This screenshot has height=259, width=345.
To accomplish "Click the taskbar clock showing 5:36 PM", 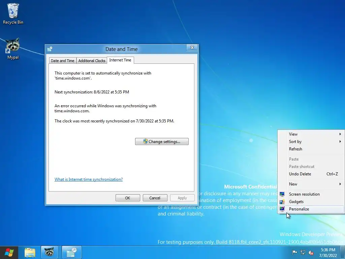I will tap(328, 252).
